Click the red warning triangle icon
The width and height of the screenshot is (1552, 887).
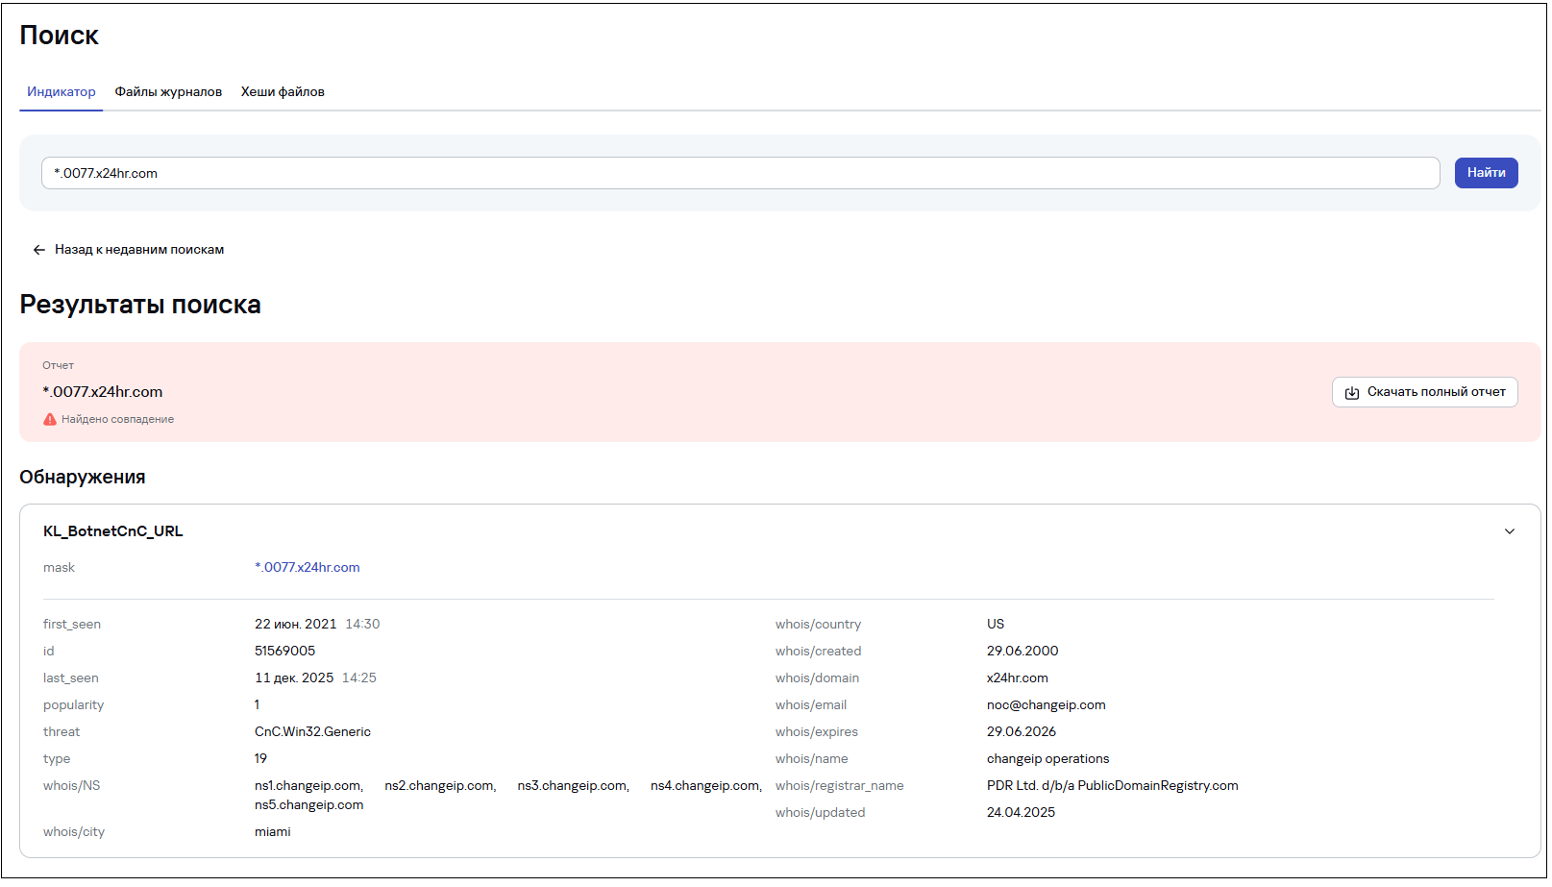tap(50, 420)
